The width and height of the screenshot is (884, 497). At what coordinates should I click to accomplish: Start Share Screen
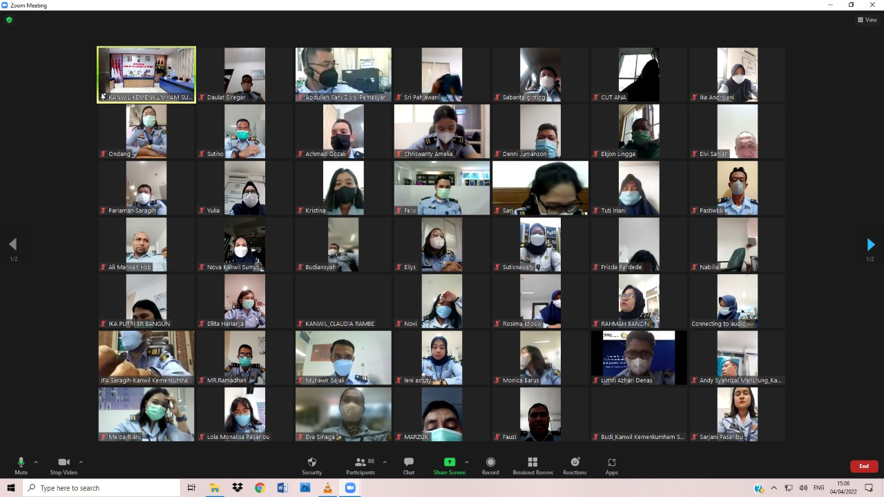pyautogui.click(x=450, y=465)
